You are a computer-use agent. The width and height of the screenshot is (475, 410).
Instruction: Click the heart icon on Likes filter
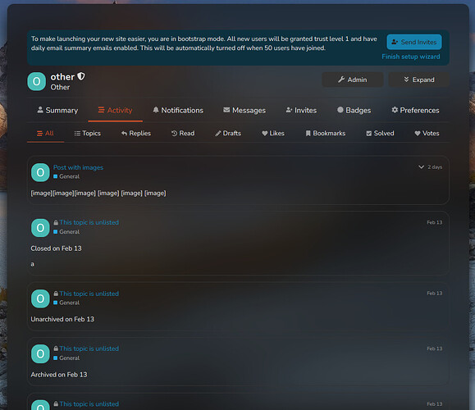point(264,133)
